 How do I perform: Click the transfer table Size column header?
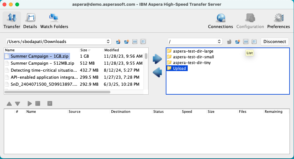tap(222, 112)
